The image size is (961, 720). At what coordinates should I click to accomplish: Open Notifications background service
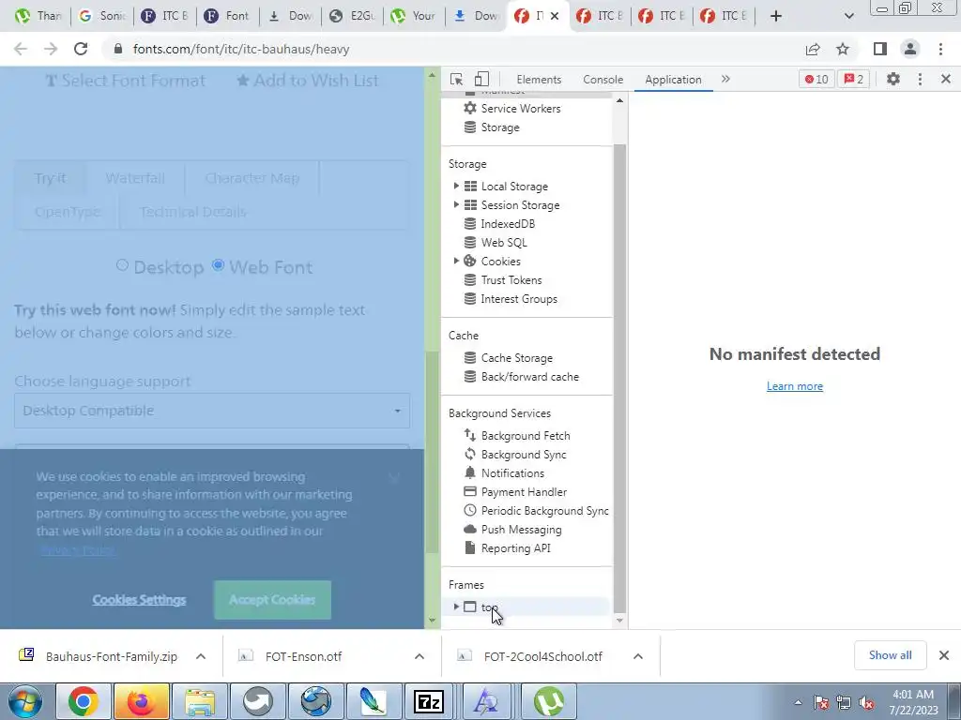click(512, 473)
